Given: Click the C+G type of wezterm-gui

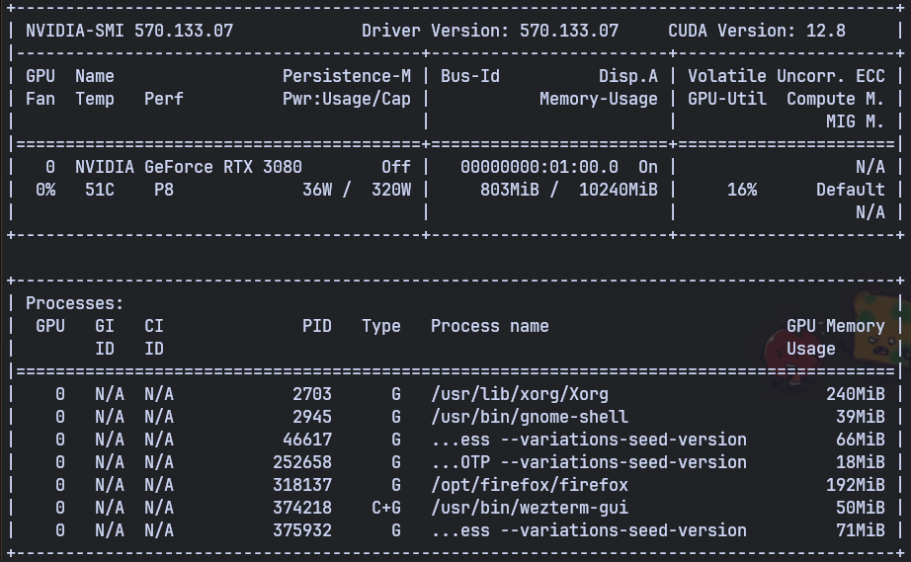Looking at the screenshot, I should [x=386, y=508].
